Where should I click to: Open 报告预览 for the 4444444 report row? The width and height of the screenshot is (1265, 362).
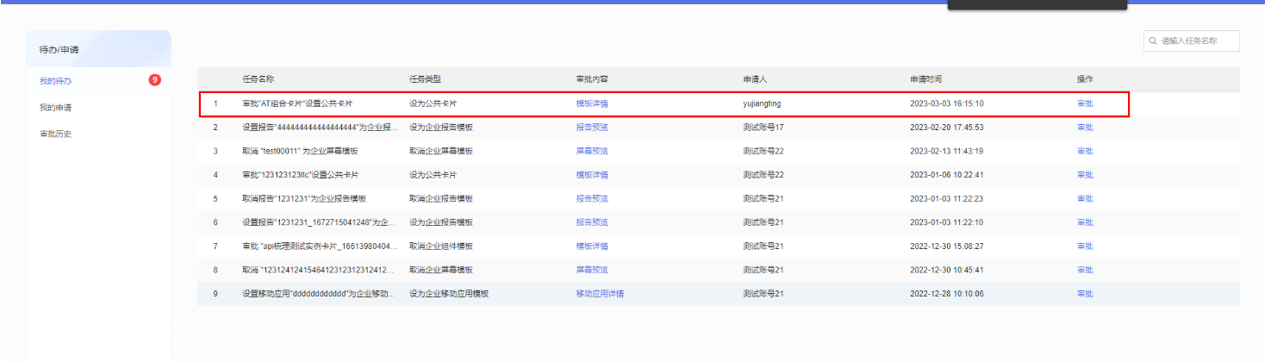point(592,128)
